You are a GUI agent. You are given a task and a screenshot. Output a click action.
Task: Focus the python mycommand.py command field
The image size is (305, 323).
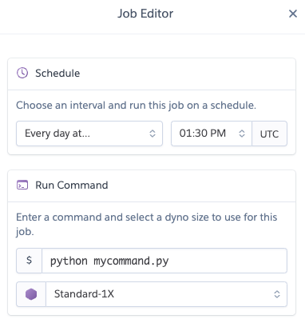coord(164,261)
